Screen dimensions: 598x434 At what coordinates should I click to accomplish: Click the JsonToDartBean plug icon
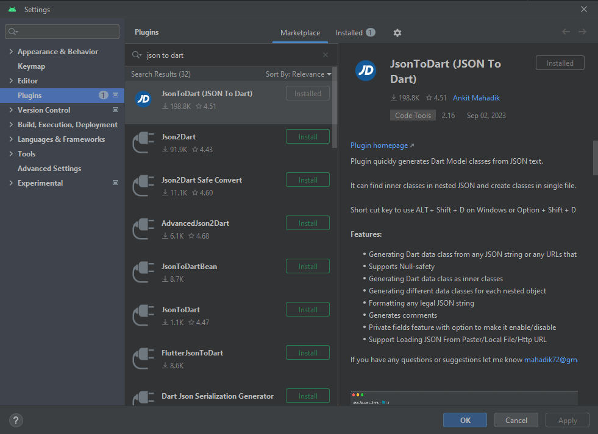point(143,272)
